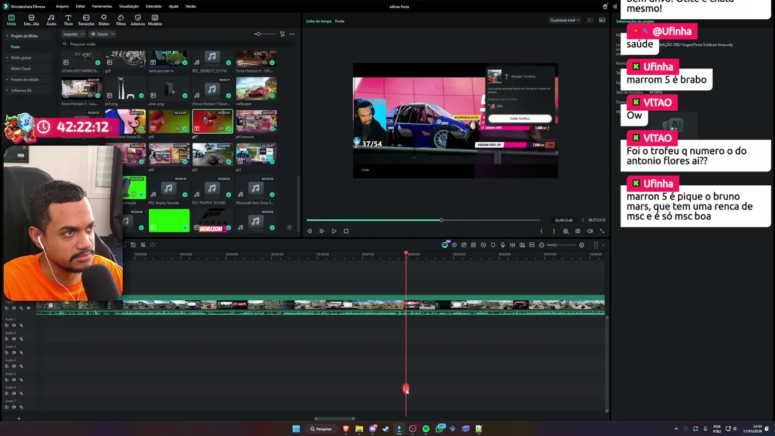The width and height of the screenshot is (775, 436).
Task: Open the preview volume control
Action: (590, 231)
